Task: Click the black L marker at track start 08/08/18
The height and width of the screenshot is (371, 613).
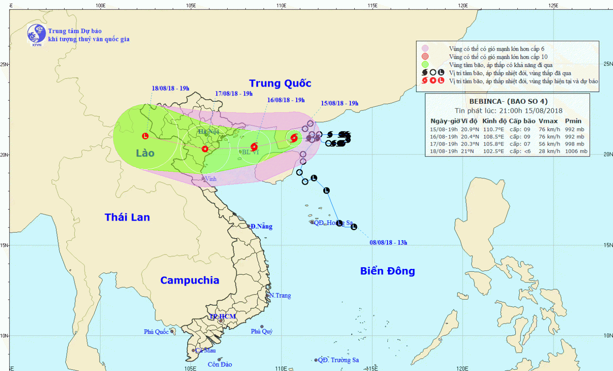Action: click(354, 227)
